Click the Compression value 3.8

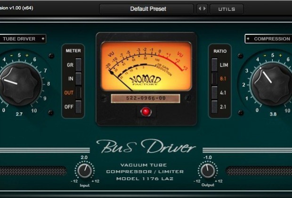(x=273, y=114)
